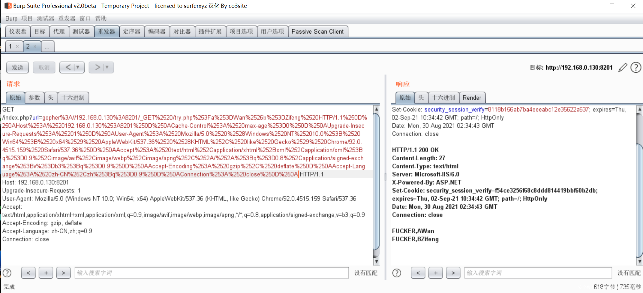
Task: Switch request view to 参数 tab
Action: tap(35, 98)
